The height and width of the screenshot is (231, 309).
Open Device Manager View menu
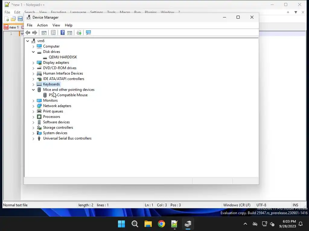coord(56,25)
